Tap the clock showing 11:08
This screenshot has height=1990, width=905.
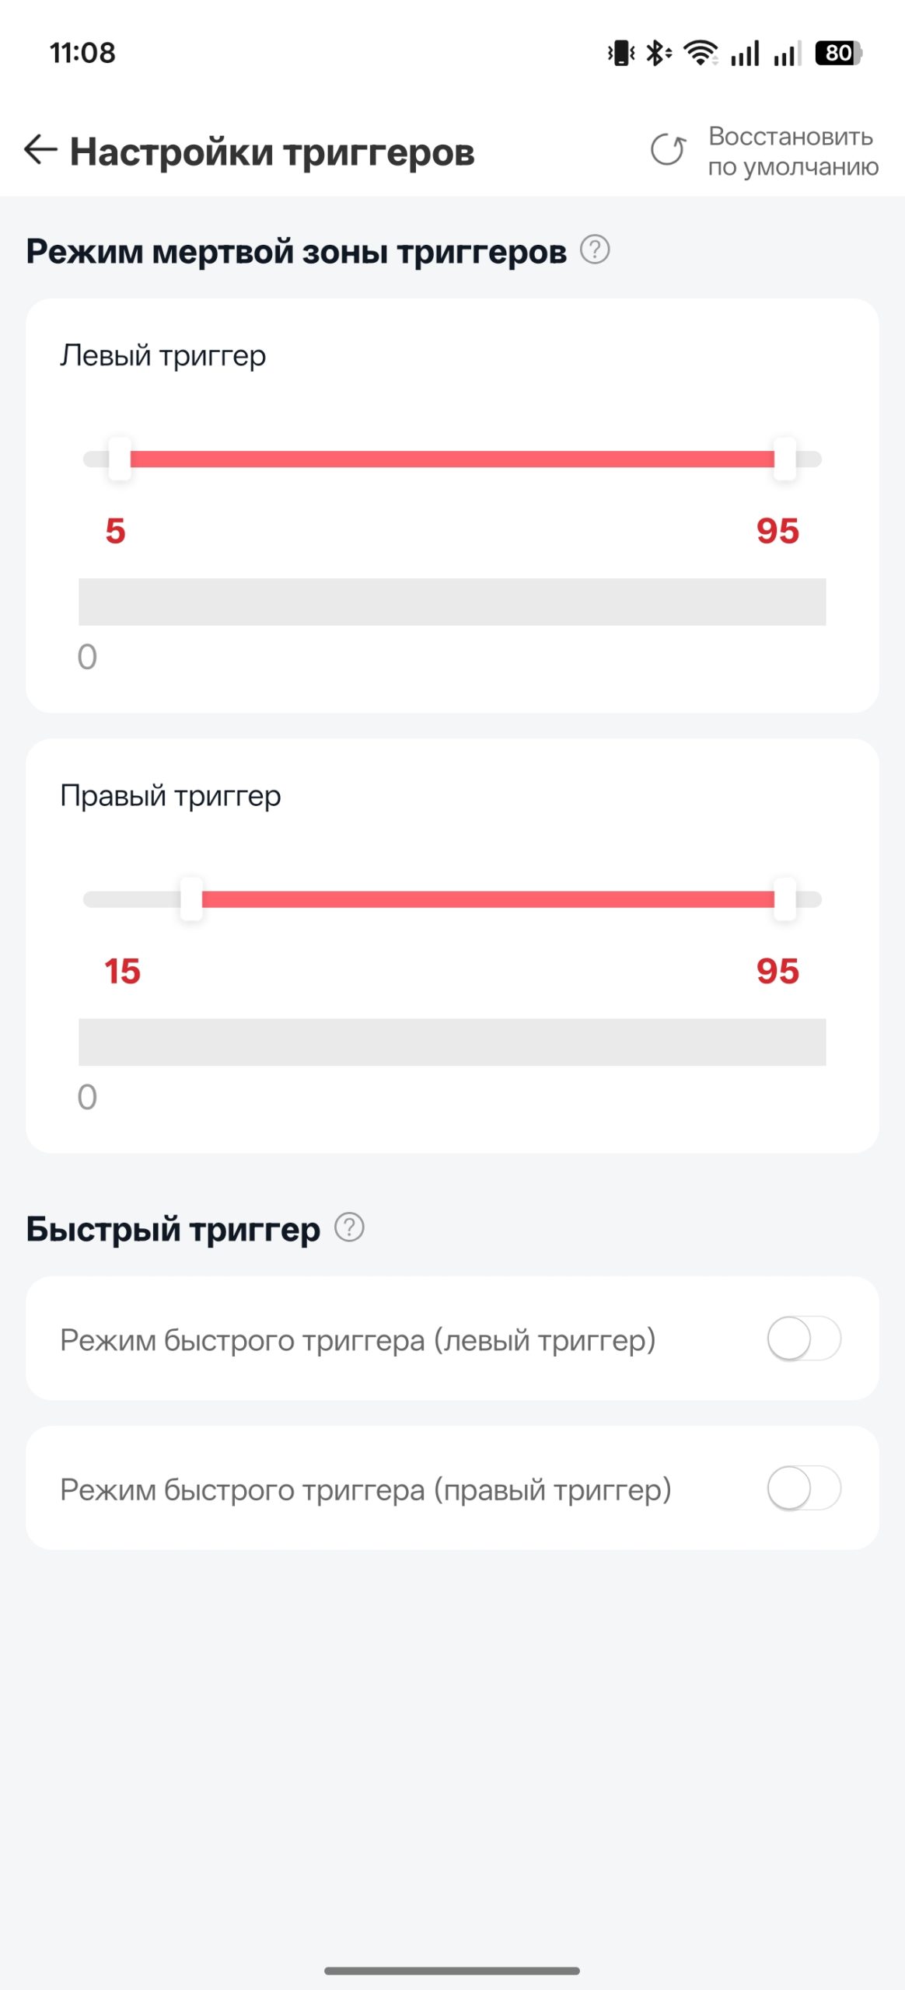pos(82,53)
